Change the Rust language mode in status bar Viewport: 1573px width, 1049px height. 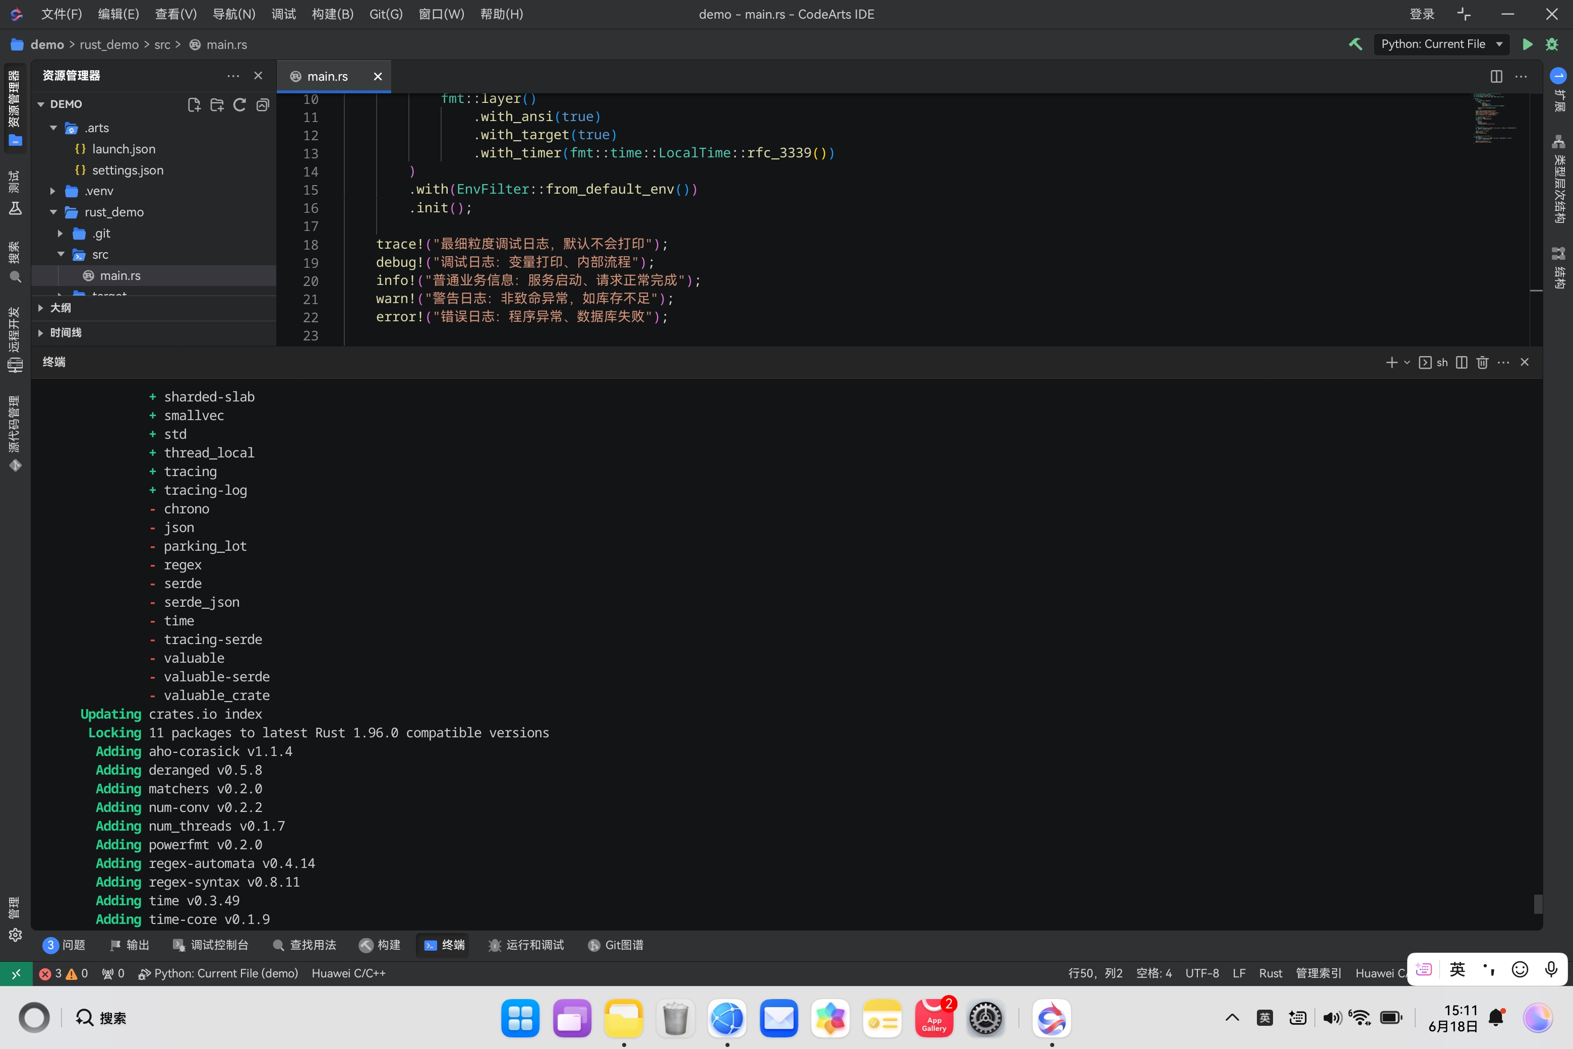click(x=1270, y=973)
